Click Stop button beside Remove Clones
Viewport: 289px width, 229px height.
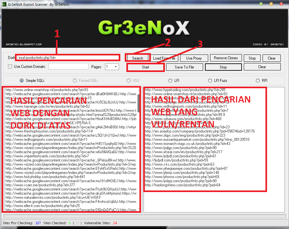point(252,58)
